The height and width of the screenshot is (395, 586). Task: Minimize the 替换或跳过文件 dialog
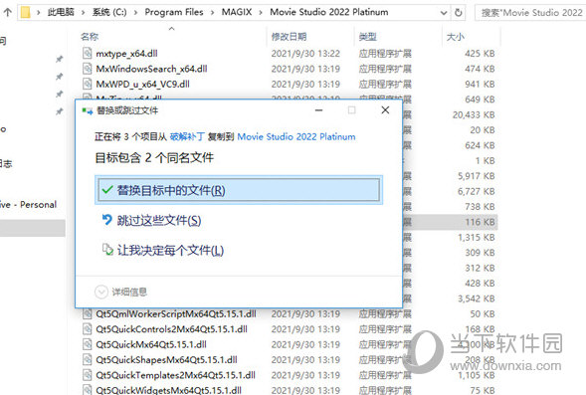pos(318,110)
